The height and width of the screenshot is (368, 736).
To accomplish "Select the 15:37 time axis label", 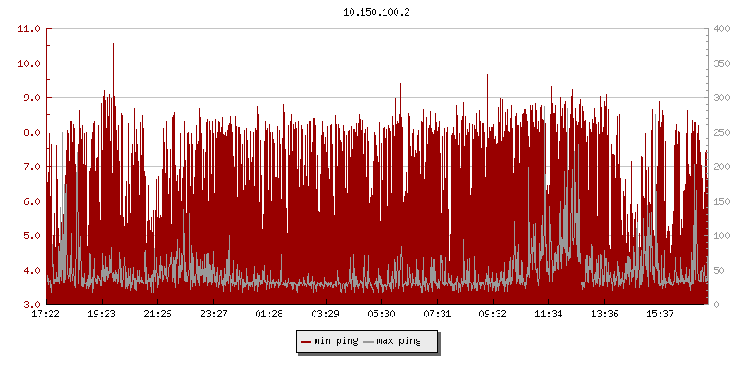I will coord(661,315).
